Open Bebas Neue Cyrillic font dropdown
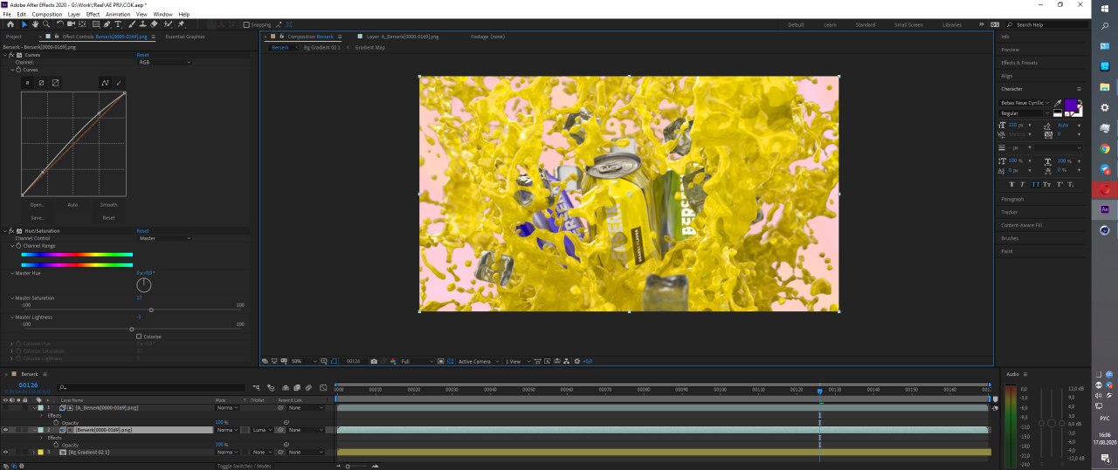1118x470 pixels. coord(1025,103)
